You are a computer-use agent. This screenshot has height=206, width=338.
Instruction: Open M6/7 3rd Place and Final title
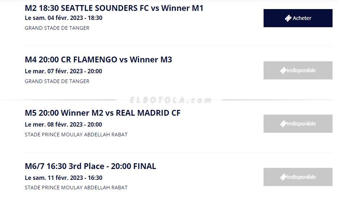(90, 166)
